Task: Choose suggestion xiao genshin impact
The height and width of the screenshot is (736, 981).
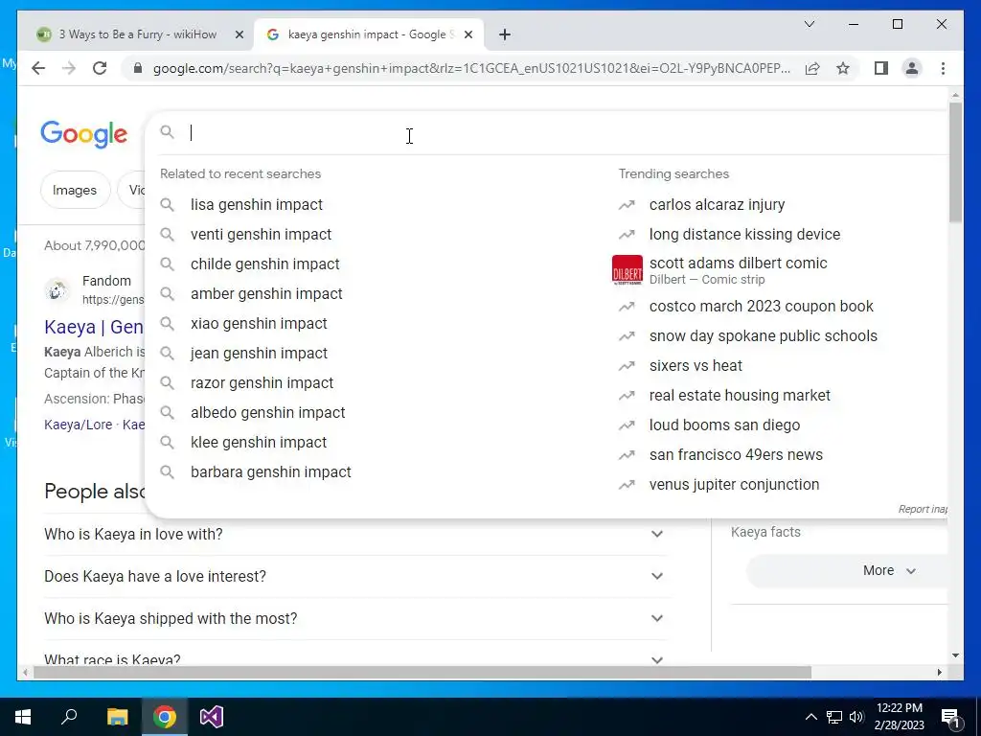Action: click(x=259, y=324)
